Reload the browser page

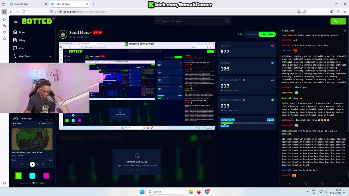coord(24,12)
